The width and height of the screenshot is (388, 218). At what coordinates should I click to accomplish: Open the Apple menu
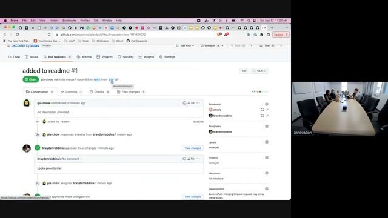tap(5, 21)
